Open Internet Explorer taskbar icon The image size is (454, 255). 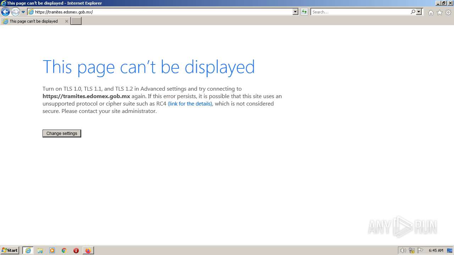click(x=28, y=250)
